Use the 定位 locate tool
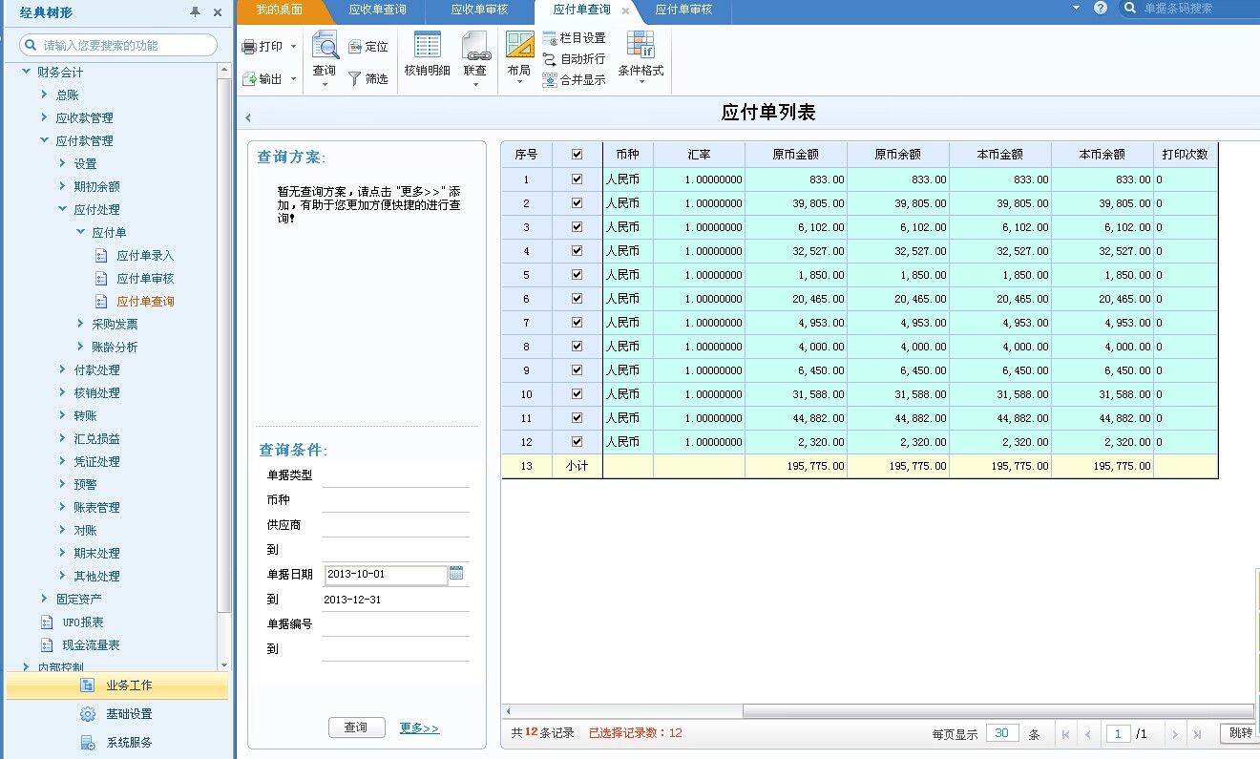The width and height of the screenshot is (1260, 759). (370, 45)
